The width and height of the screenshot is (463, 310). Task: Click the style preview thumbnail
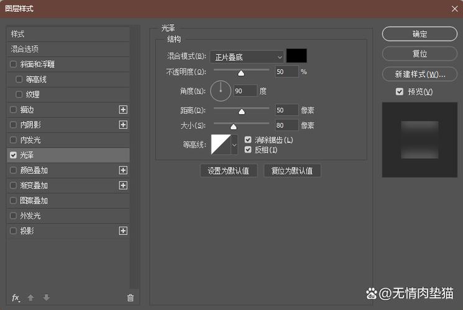click(x=419, y=139)
